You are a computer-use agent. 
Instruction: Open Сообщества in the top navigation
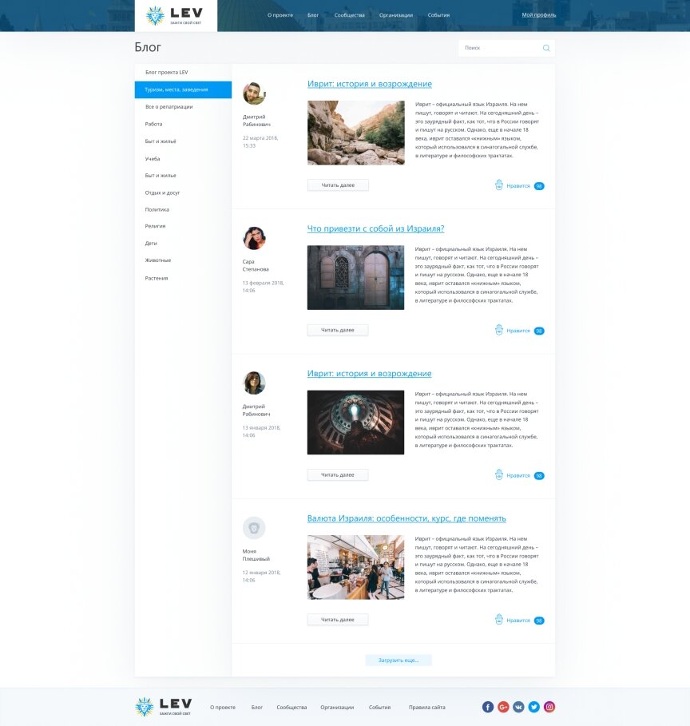(350, 15)
